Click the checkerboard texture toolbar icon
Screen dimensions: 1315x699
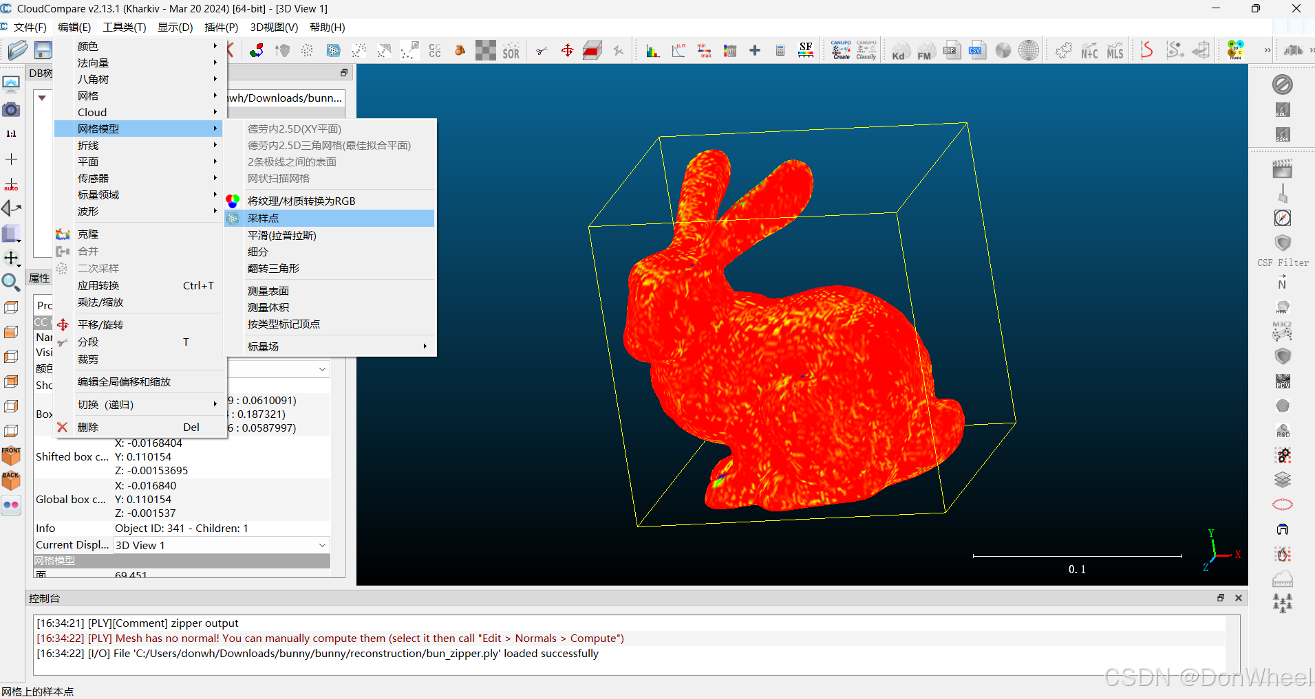pos(486,51)
